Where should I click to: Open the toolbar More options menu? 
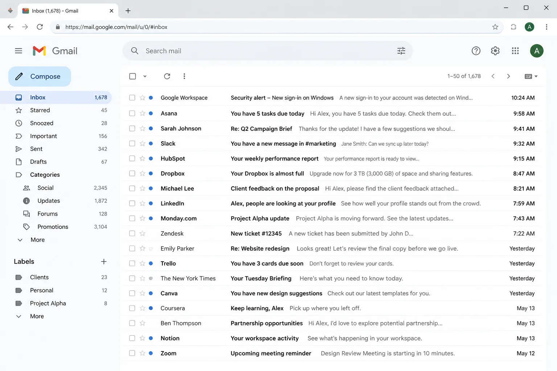(184, 76)
